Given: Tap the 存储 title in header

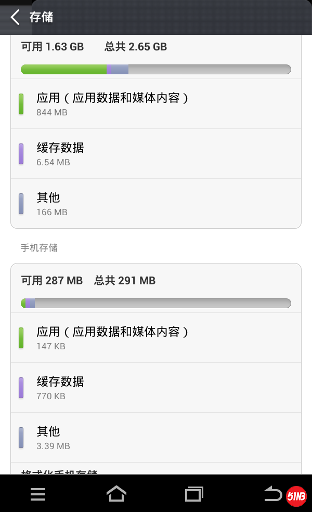Looking at the screenshot, I should tap(41, 17).
